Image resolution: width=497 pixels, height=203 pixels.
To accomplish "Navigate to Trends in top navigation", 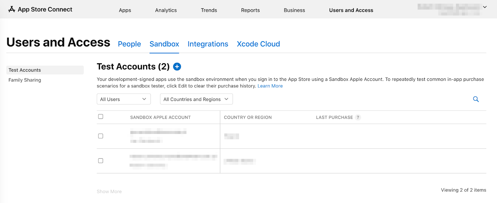I will [x=209, y=10].
